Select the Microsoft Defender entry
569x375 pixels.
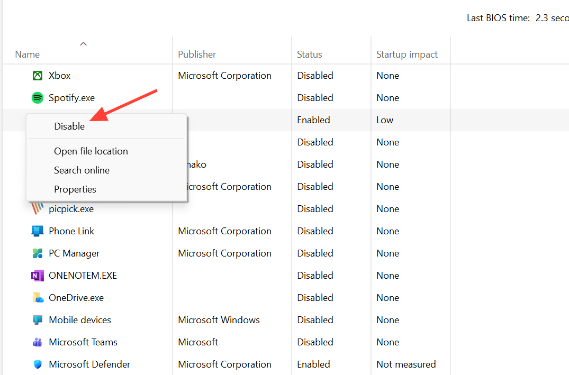click(x=89, y=364)
